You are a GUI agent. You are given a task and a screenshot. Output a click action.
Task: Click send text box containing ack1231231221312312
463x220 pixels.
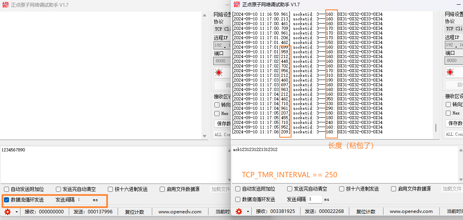tap(345, 164)
